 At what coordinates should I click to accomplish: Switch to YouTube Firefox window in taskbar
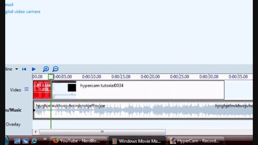(78, 141)
